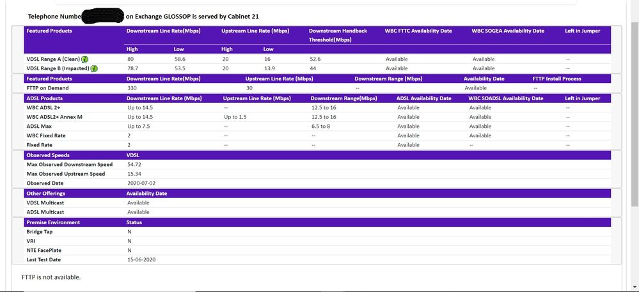Select the Observed Date value 2020-07-02

coord(141,183)
